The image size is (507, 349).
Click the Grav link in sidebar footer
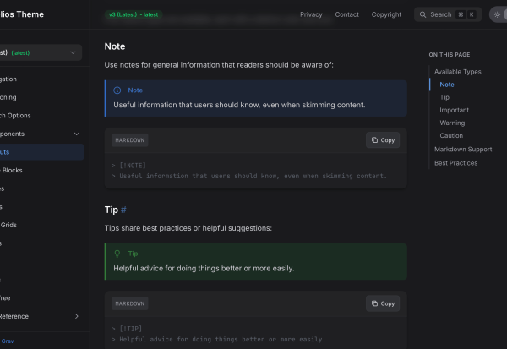(x=8, y=341)
